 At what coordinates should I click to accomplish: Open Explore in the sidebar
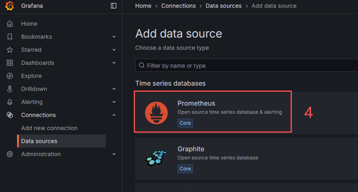(31, 76)
